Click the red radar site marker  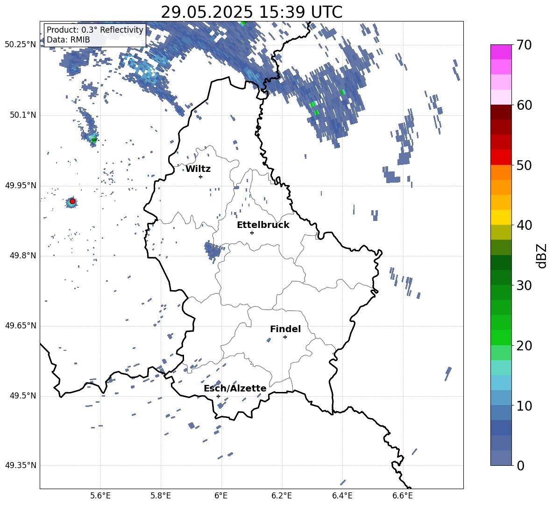click(72, 201)
